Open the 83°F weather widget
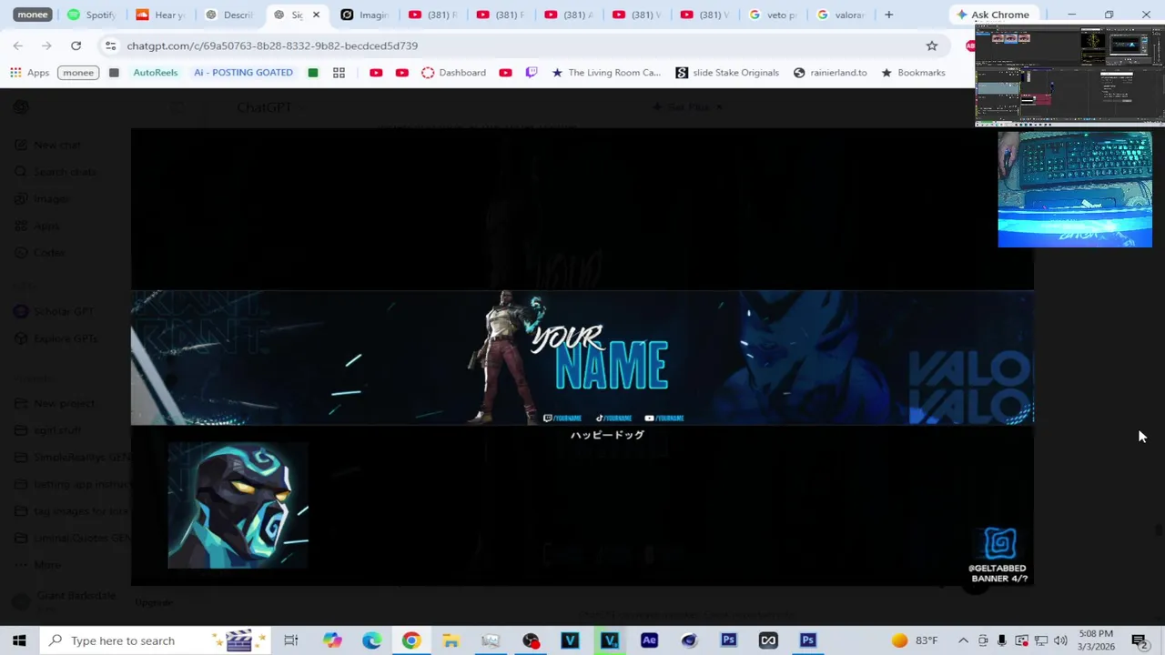 click(x=915, y=640)
